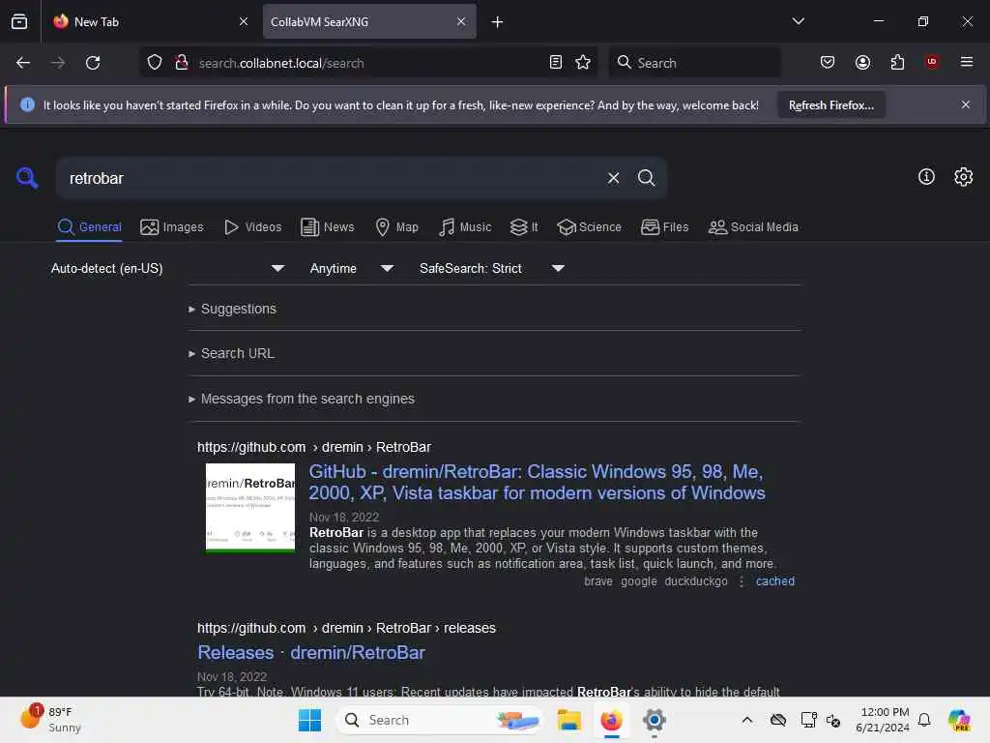Clear the retrobar search query

613,178
